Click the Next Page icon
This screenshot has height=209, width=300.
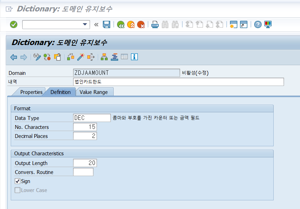click(209, 25)
